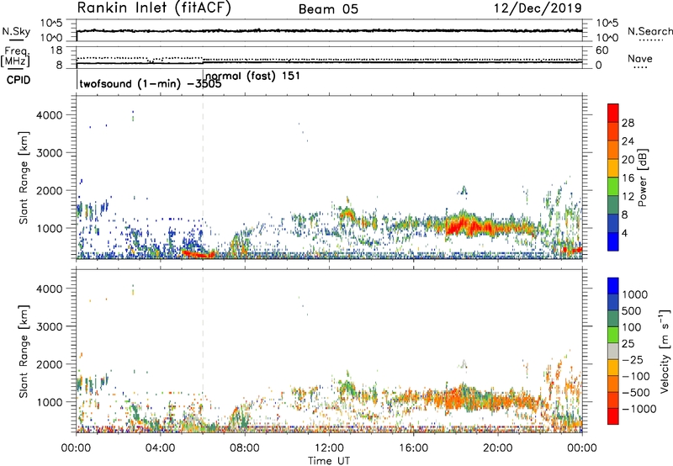
Task: Click the '12:00' time tick label
Action: (x=329, y=448)
